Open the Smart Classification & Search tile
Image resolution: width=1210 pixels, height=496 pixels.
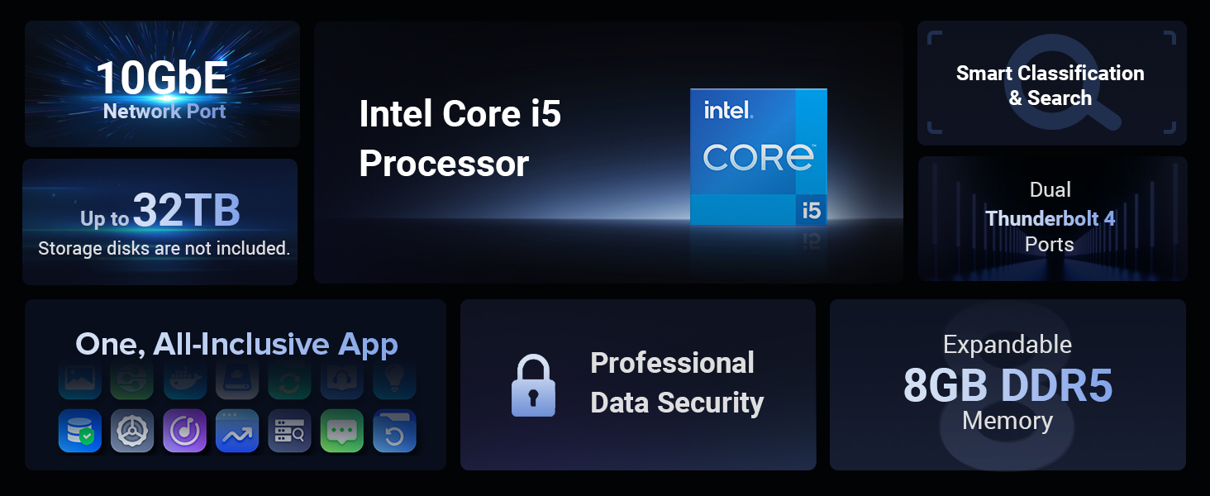[1051, 83]
